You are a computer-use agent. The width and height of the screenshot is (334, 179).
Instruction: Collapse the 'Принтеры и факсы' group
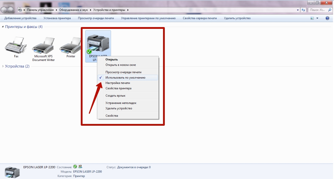point(3,27)
